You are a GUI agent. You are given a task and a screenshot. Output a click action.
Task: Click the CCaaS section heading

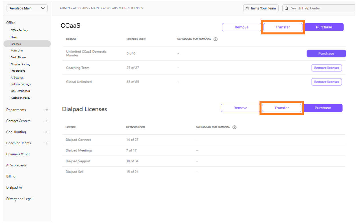[71, 26]
